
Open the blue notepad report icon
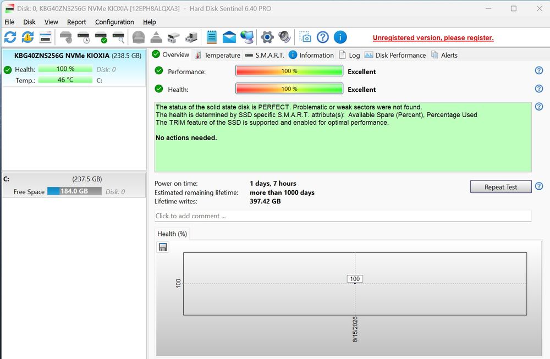[212, 37]
